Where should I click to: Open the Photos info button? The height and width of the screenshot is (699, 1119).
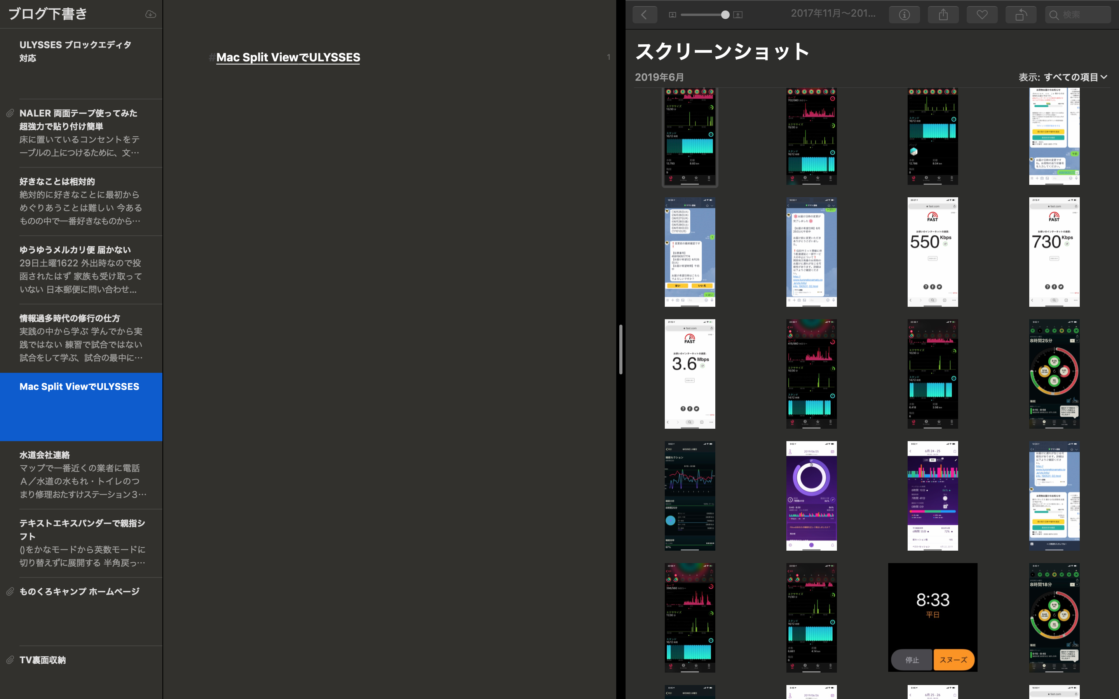[x=905, y=15]
